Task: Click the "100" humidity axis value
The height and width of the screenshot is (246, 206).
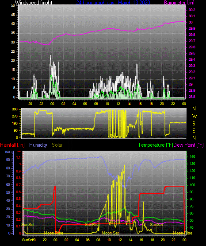Action: coord(8,152)
